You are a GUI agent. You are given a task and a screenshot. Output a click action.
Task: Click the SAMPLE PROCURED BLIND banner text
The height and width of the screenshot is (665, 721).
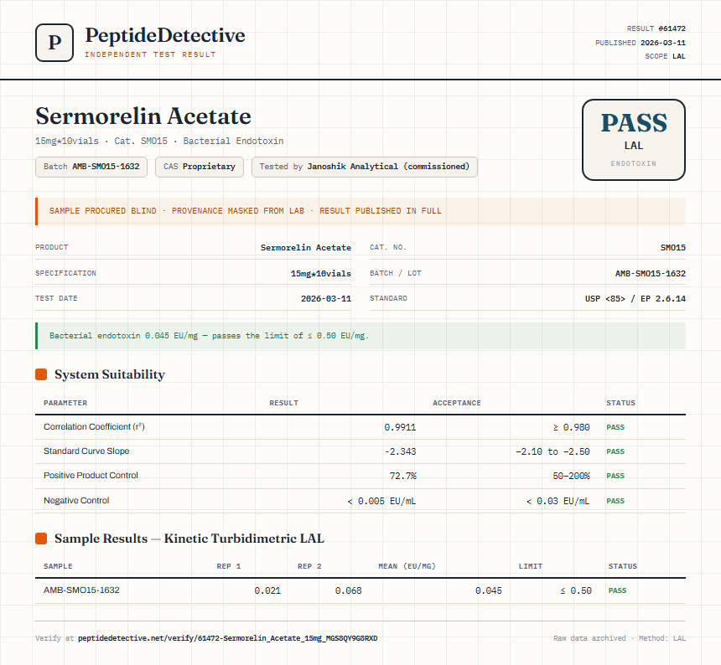(246, 211)
